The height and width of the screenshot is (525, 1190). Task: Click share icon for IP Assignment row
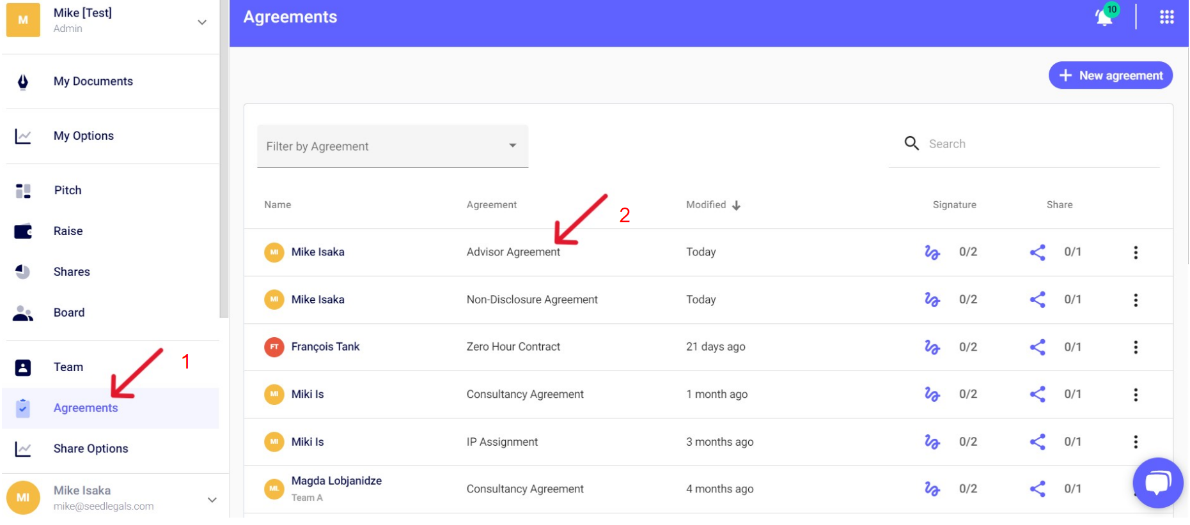1037,442
